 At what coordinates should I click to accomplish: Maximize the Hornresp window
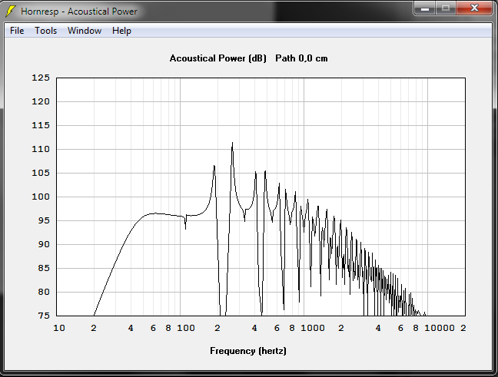446,8
